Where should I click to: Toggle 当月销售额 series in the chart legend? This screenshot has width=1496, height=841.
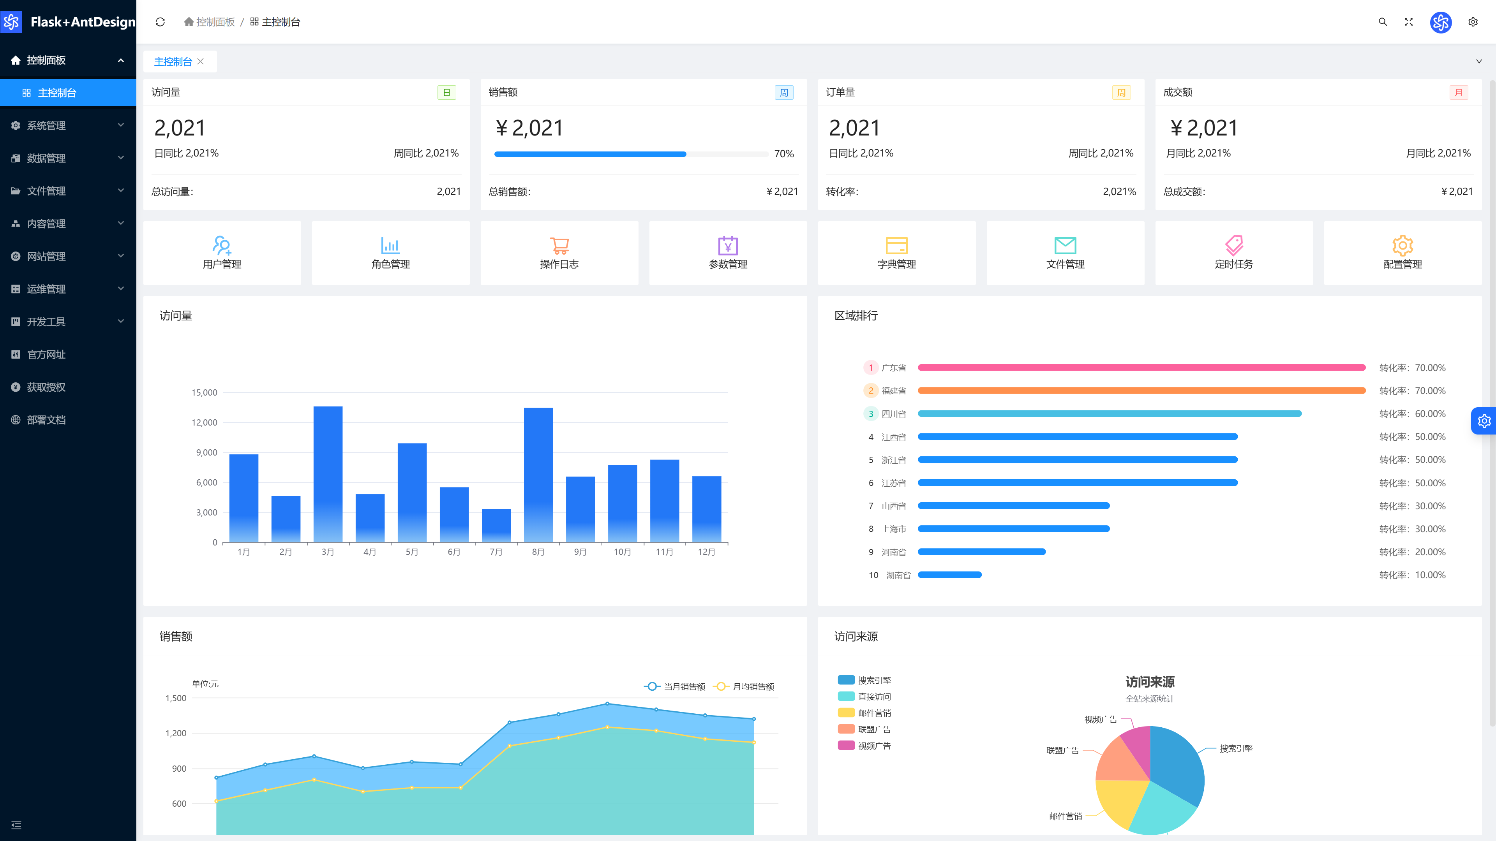coord(674,686)
